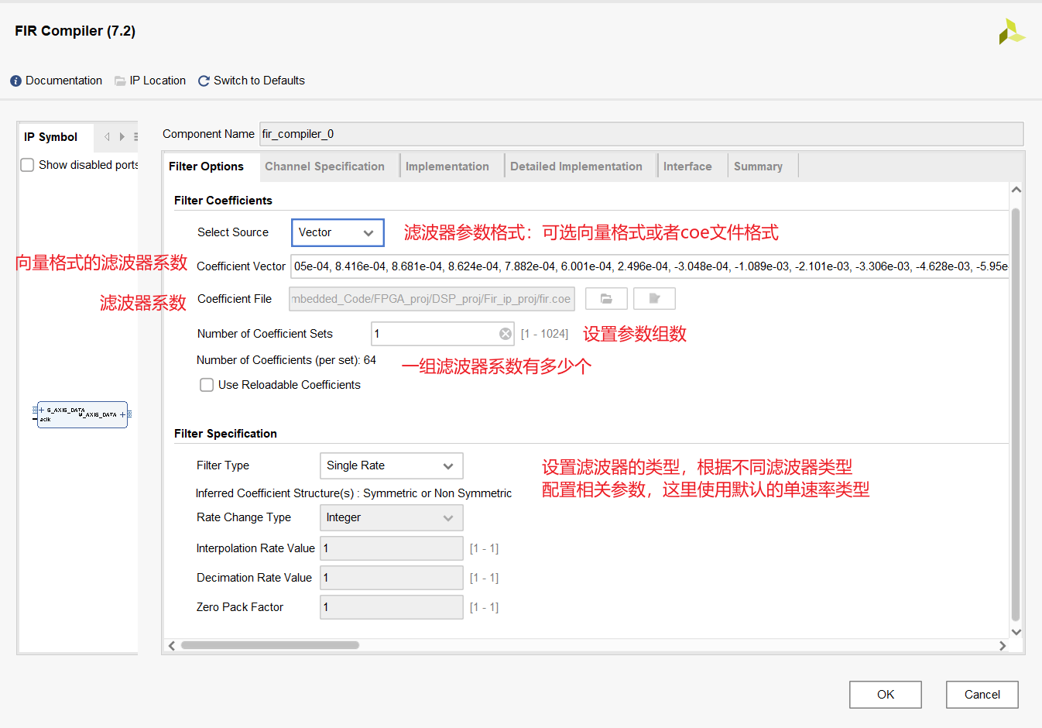The image size is (1042, 728).
Task: Open the Detailed Implementation tab
Action: [576, 167]
